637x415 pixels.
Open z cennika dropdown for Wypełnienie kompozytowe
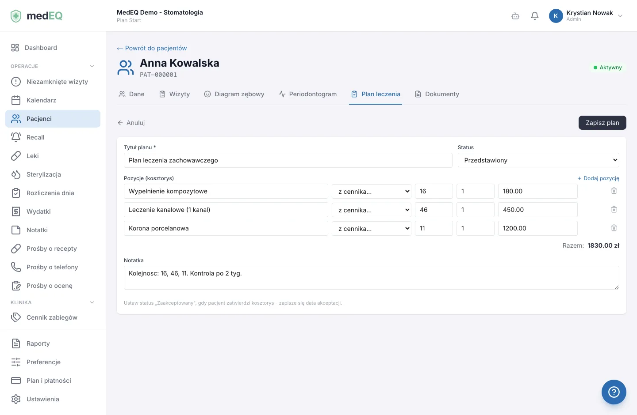(x=372, y=191)
